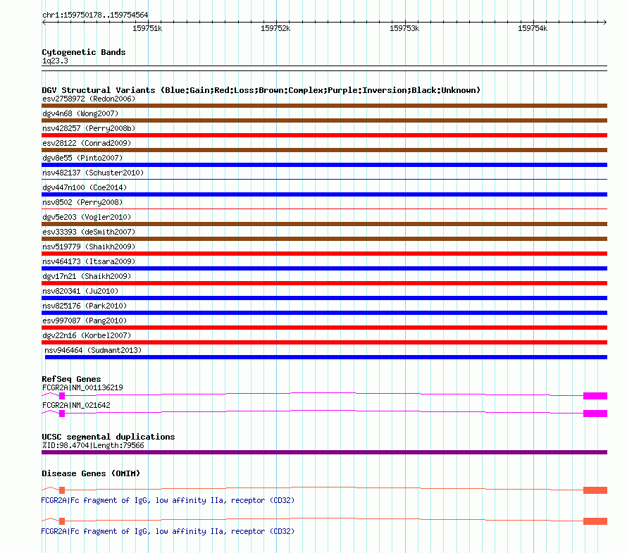Image resolution: width=627 pixels, height=553 pixels.
Task: Click the ruler's right arrowhead
Action: pyautogui.click(x=605, y=22)
